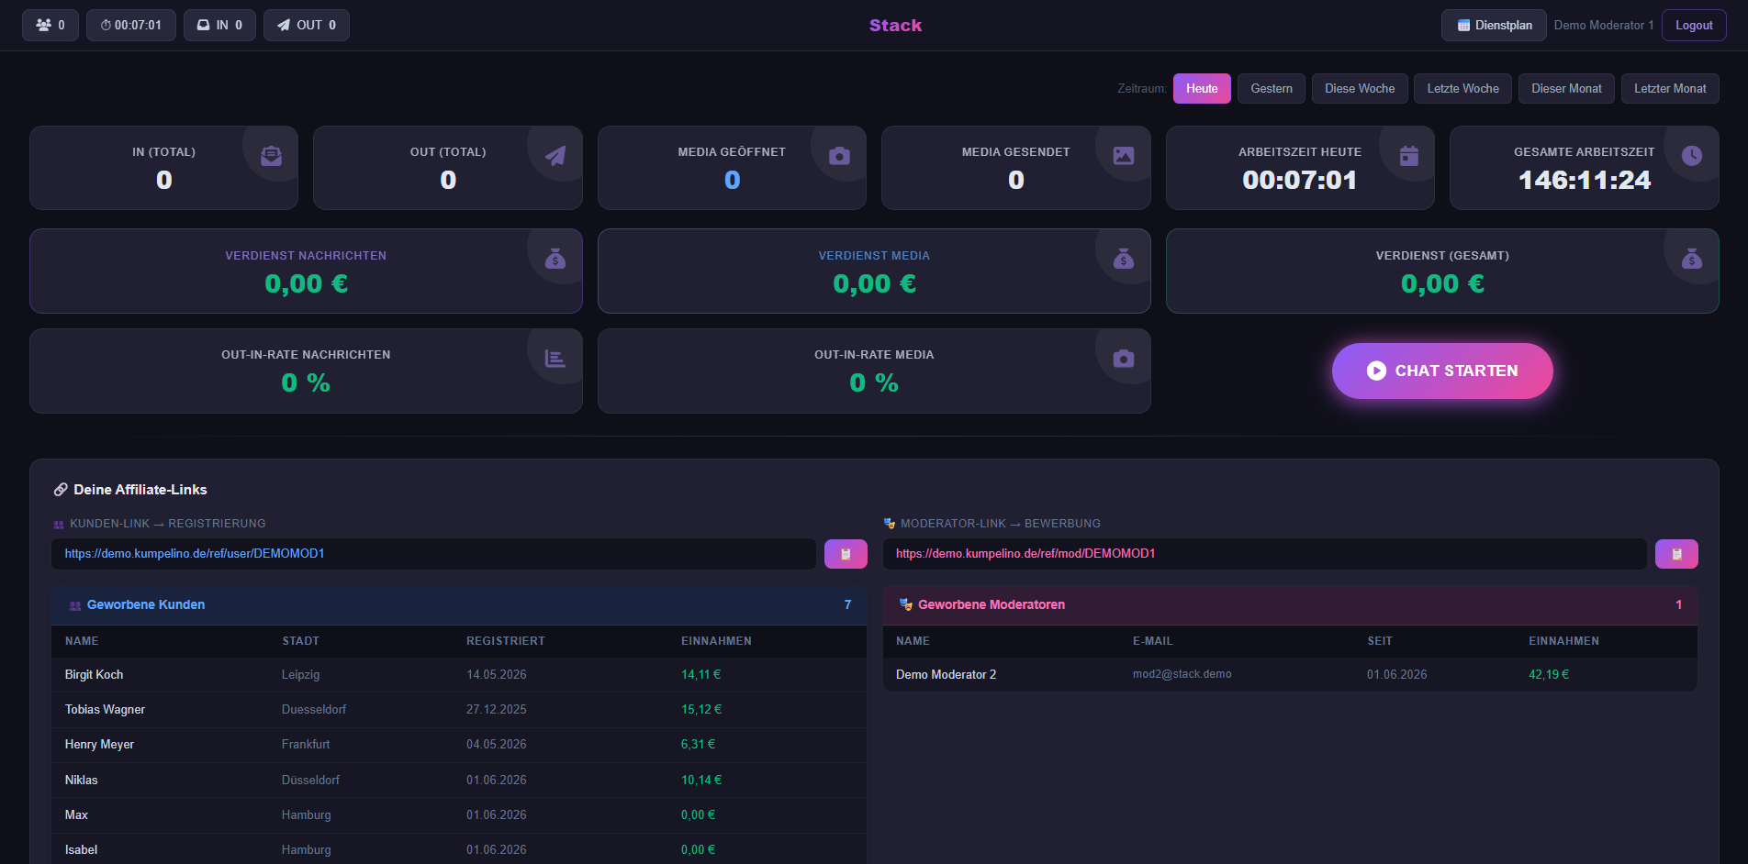Click the link icon beside Deine Affiliate-Links
The height and width of the screenshot is (864, 1748).
click(61, 490)
